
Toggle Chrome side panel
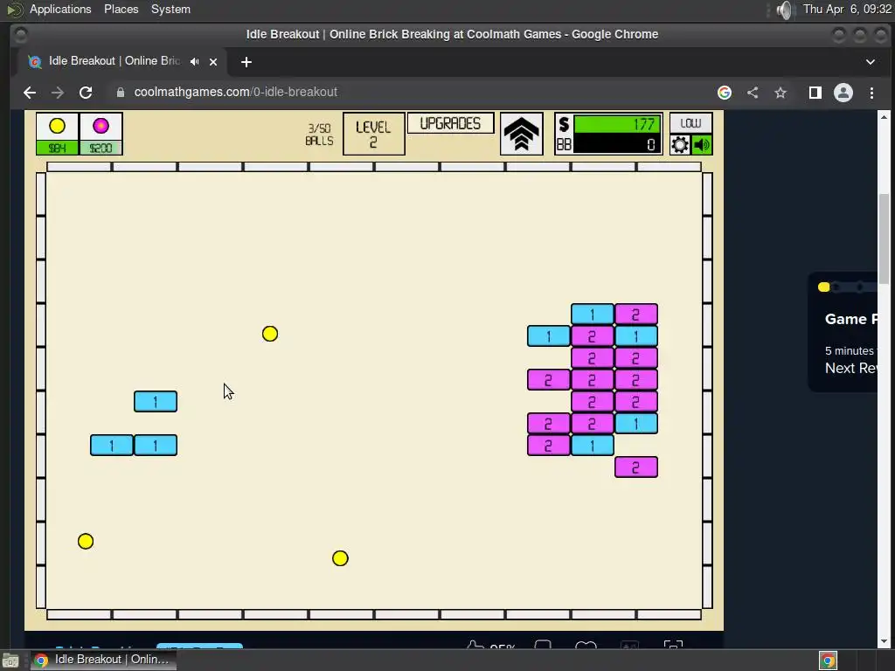pyautogui.click(x=815, y=93)
